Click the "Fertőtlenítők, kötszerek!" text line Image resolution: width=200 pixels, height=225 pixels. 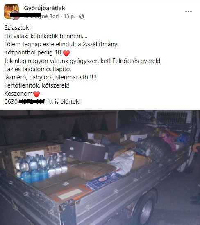pos(37,85)
